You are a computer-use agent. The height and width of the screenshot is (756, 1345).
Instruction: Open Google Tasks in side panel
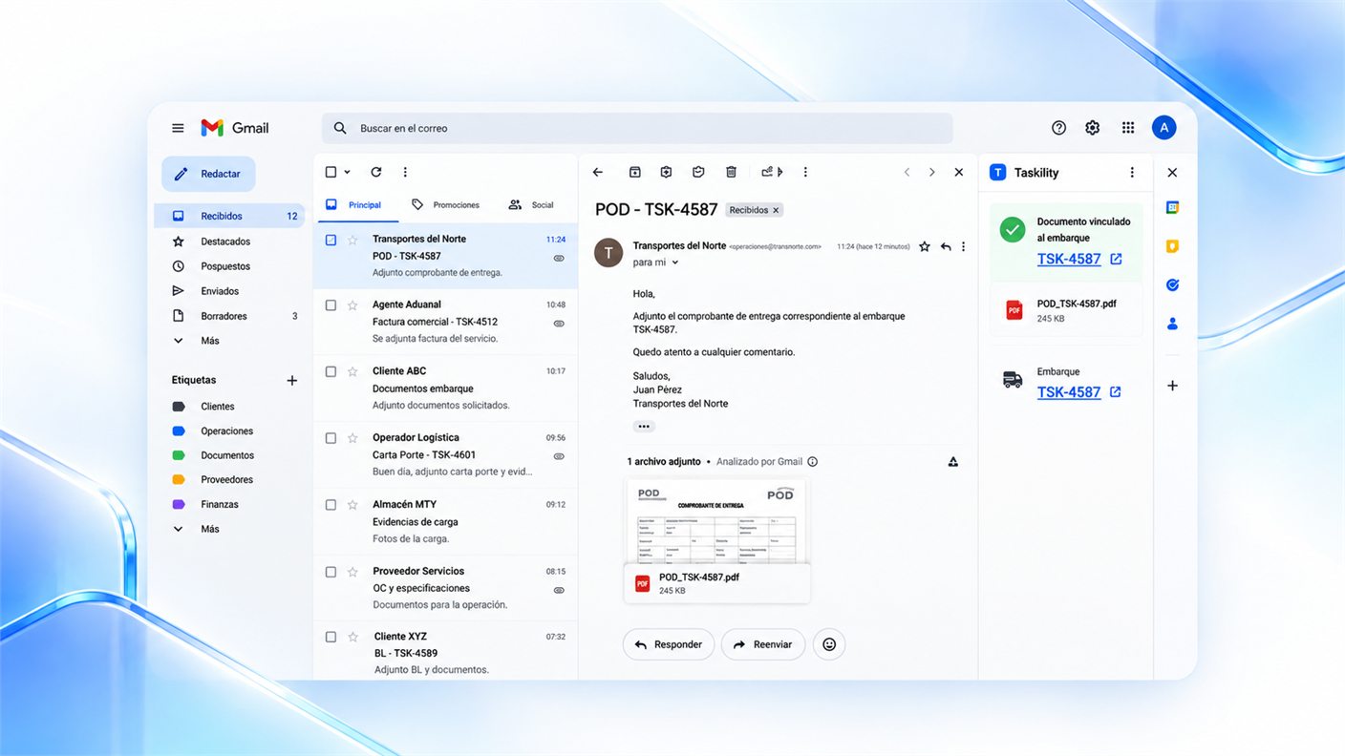pos(1172,284)
